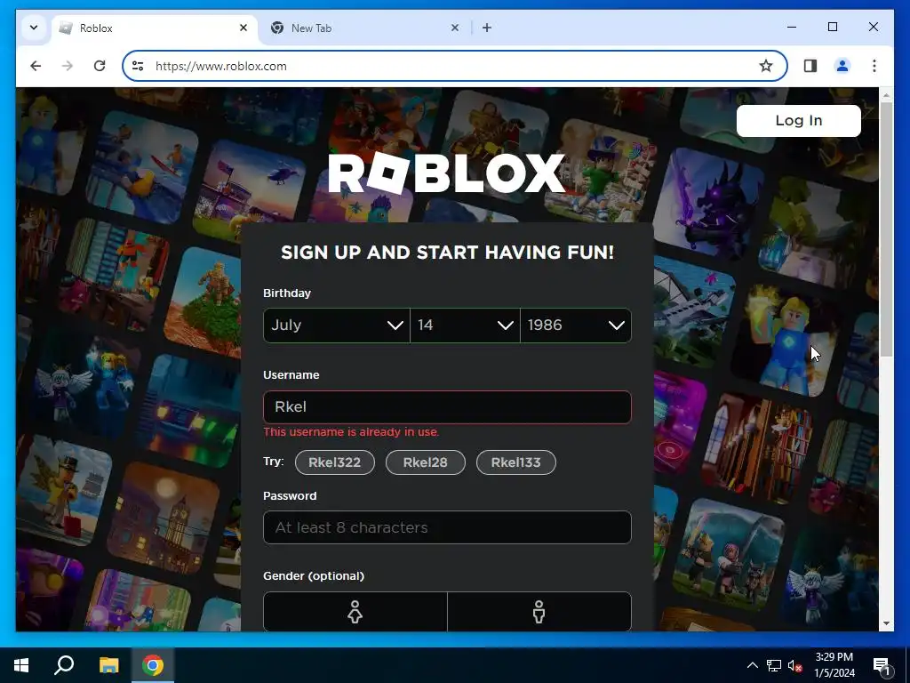Open the notification center icon
Screen dimensions: 910x683
point(882,665)
